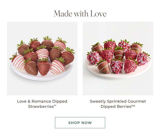160x140 pixels.
Task: Click the far-right chocolate strawberry on left plate
Action: 68,57
